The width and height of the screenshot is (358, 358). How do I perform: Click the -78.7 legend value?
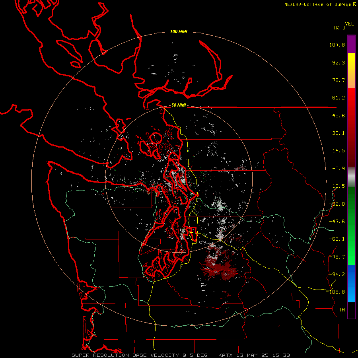[337, 257]
